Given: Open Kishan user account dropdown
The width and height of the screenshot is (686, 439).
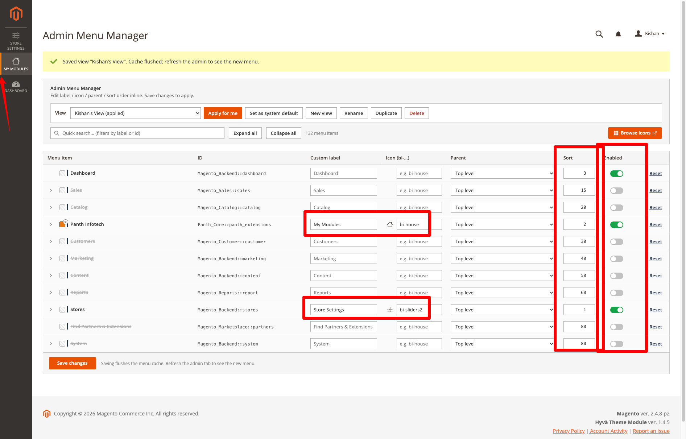Looking at the screenshot, I should (650, 34).
